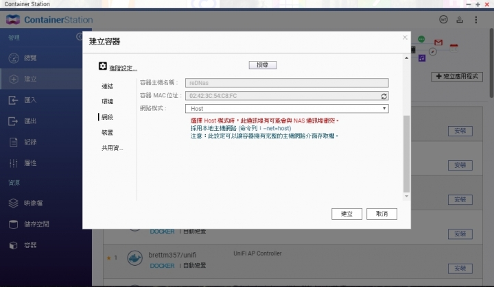494x287 pixels.
Task: Open the three-dot more options menu
Action: pyautogui.click(x=476, y=20)
